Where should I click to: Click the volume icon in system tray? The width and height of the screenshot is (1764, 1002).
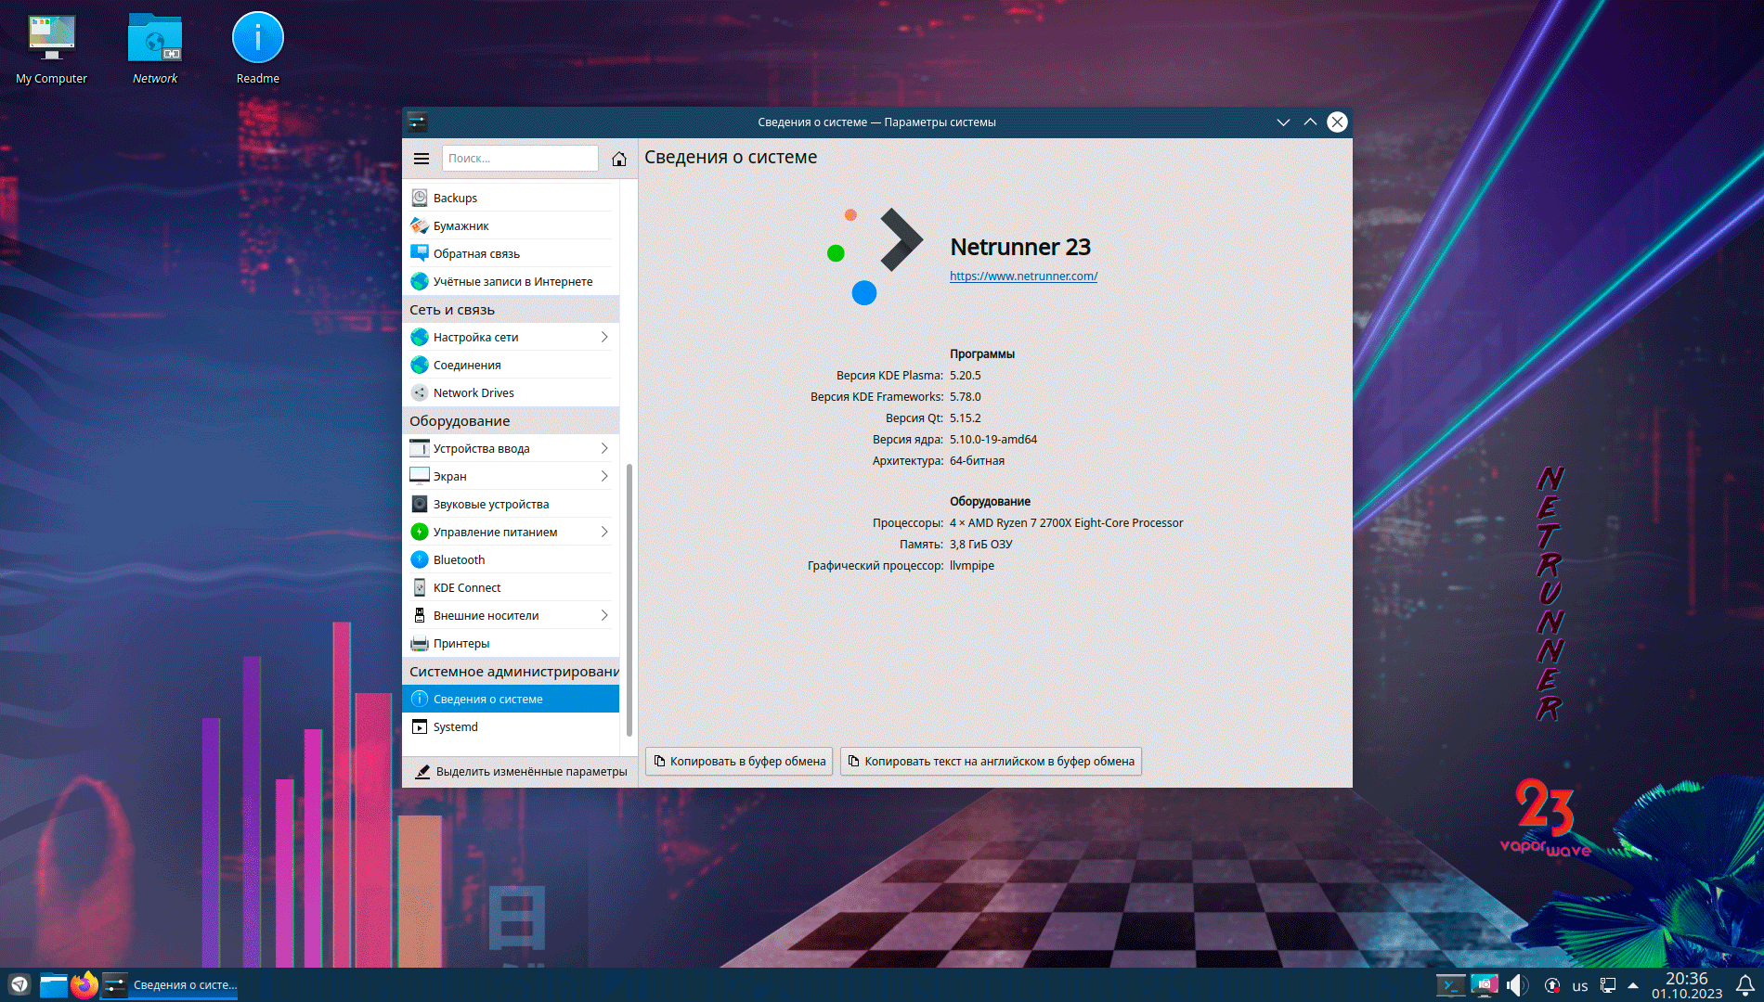[1516, 985]
